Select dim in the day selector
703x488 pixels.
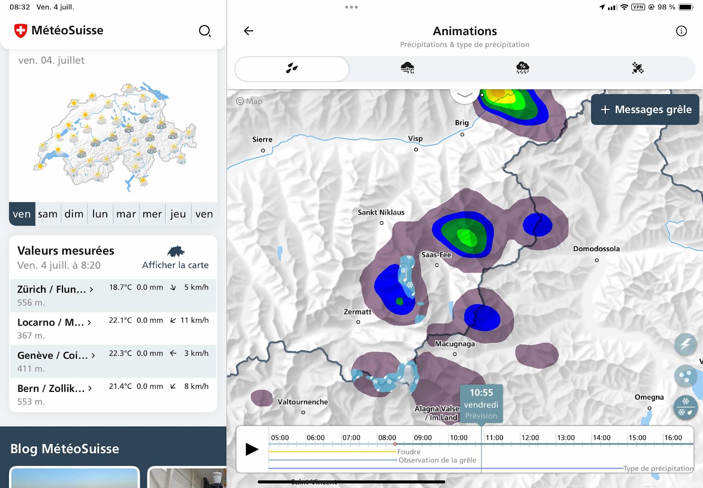pyautogui.click(x=74, y=214)
